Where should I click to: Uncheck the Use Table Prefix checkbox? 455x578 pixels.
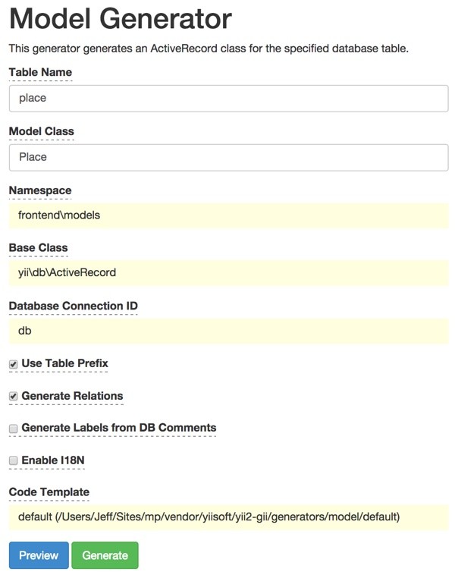[13, 364]
